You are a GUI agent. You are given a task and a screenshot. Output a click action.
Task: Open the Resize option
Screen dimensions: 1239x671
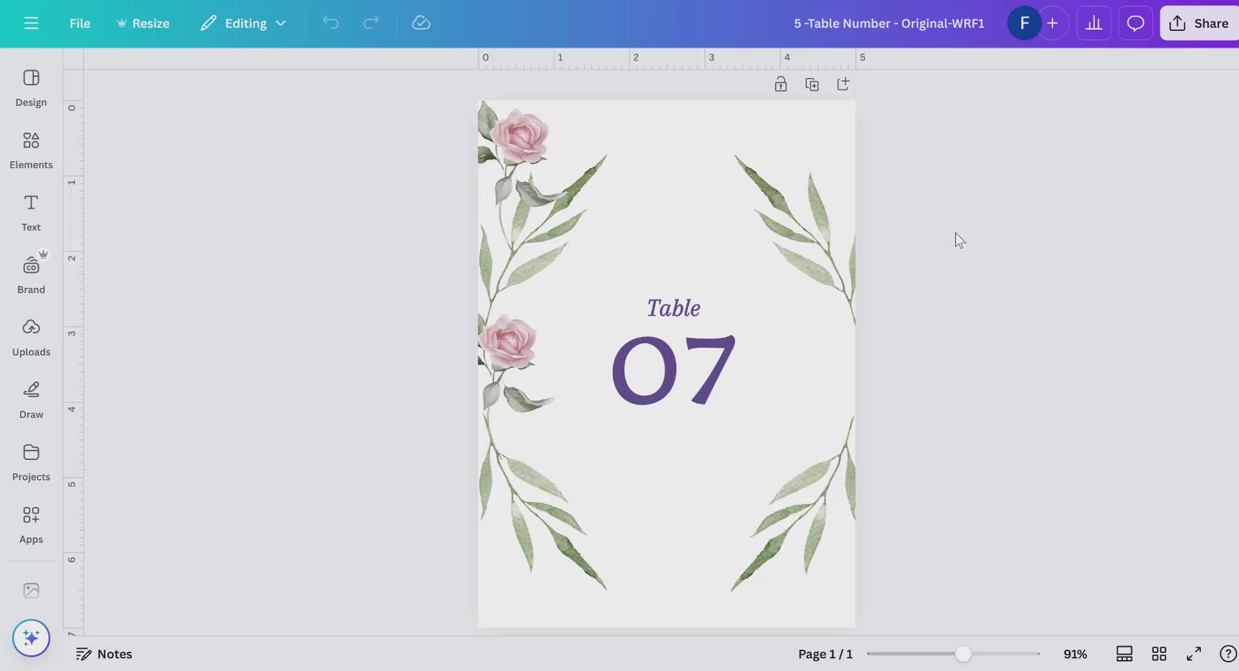click(143, 23)
